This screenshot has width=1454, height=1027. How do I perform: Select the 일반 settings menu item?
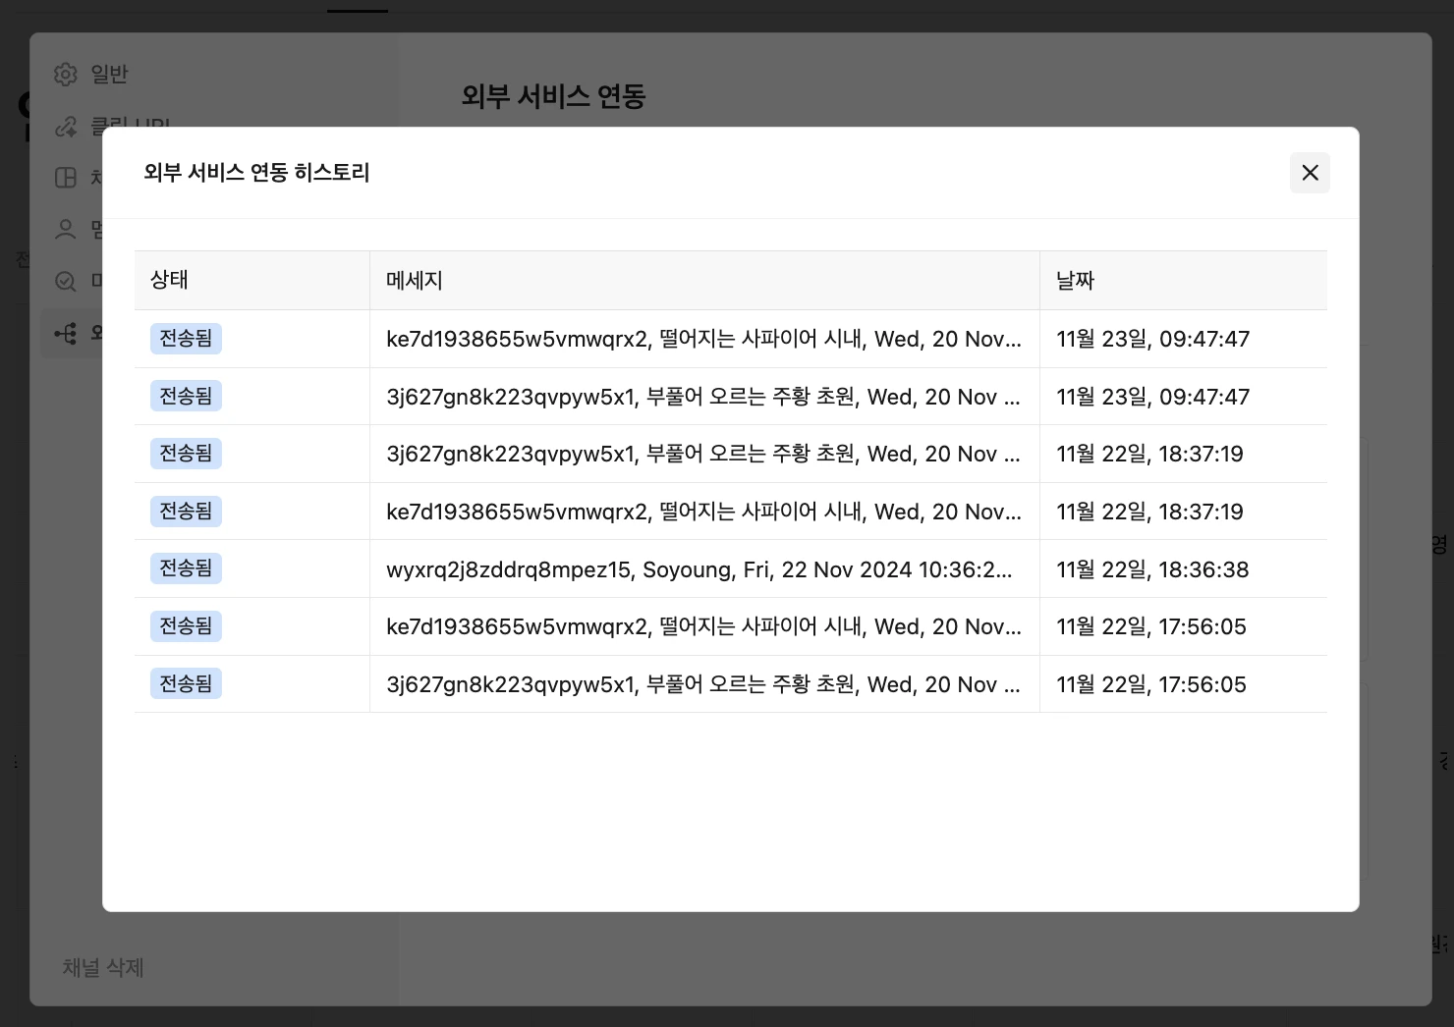109,75
